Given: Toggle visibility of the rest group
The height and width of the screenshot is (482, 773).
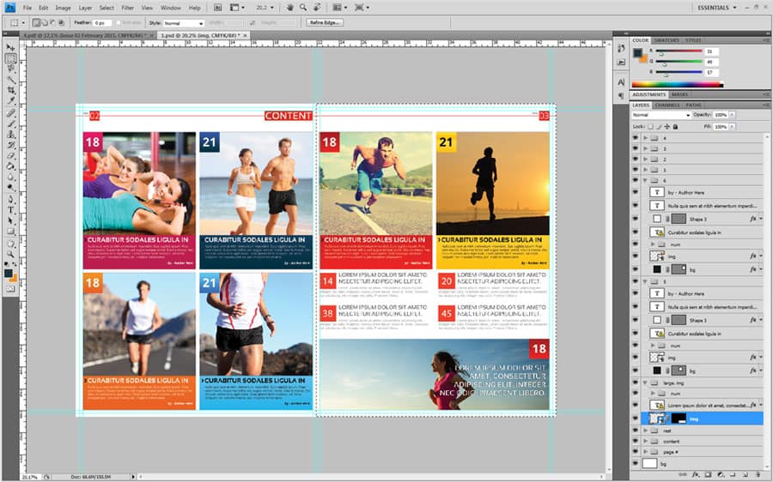Looking at the screenshot, I should [636, 431].
